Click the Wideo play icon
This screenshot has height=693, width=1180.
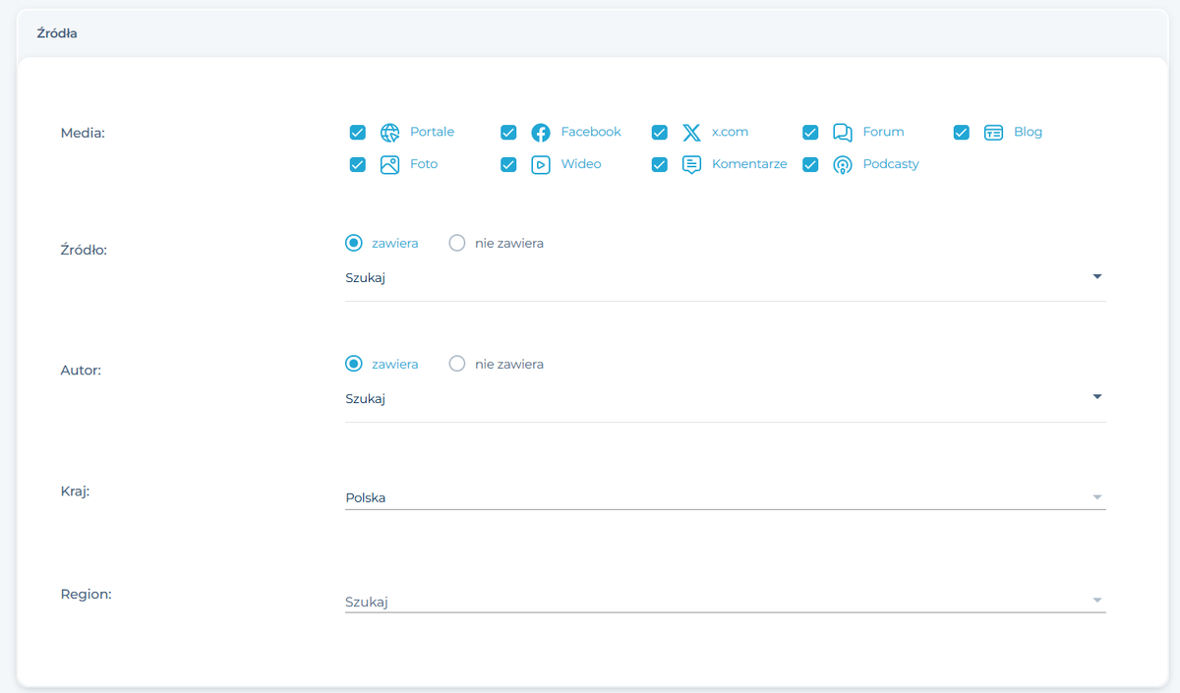(x=541, y=165)
